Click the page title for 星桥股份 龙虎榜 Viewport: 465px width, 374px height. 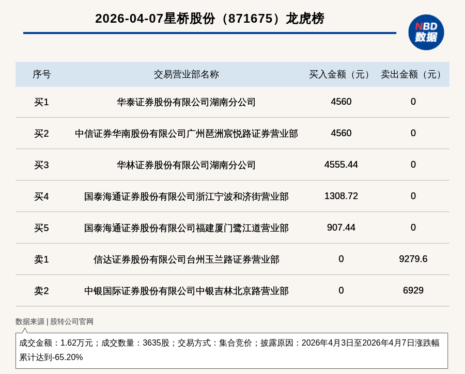tap(209, 19)
